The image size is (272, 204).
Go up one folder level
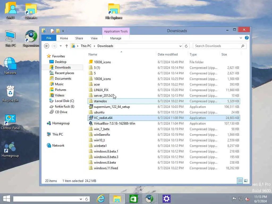click(x=67, y=46)
